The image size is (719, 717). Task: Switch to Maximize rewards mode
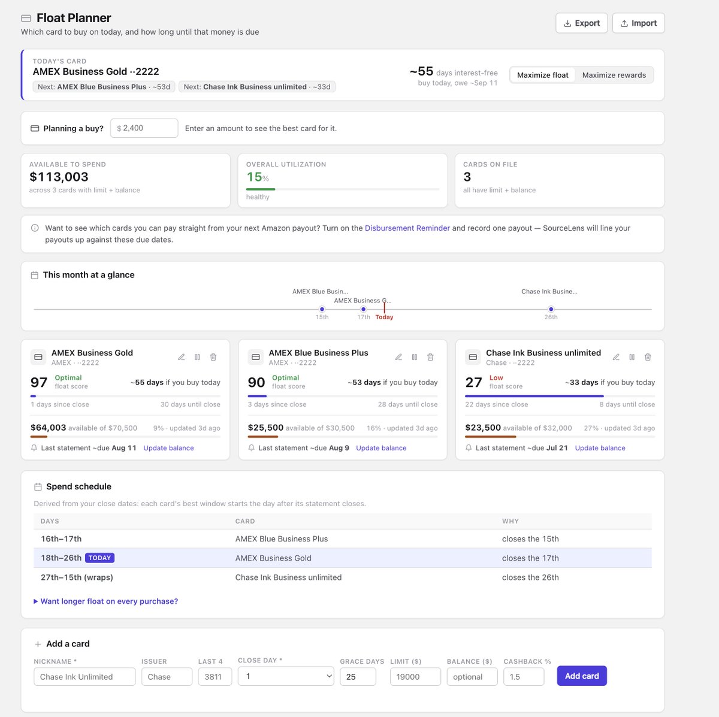[614, 75]
